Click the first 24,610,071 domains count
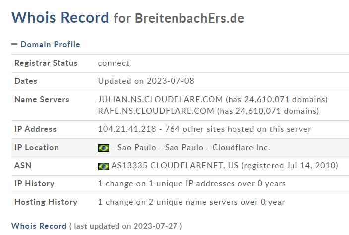The image size is (349, 235). 277,100
